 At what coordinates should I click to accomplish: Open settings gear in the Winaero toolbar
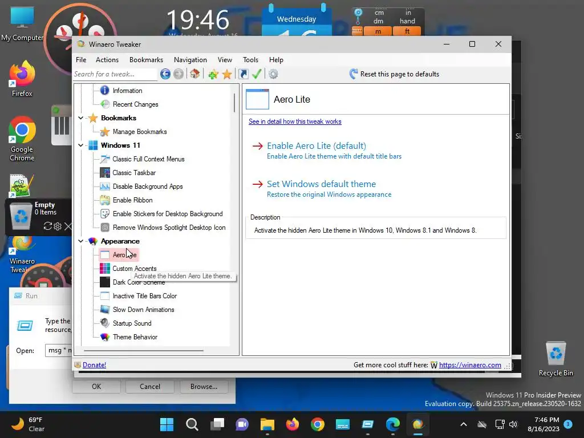[x=273, y=74]
